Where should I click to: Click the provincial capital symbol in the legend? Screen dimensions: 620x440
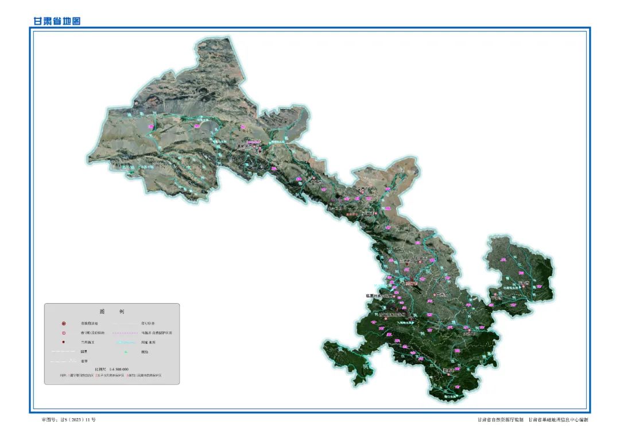pos(64,324)
